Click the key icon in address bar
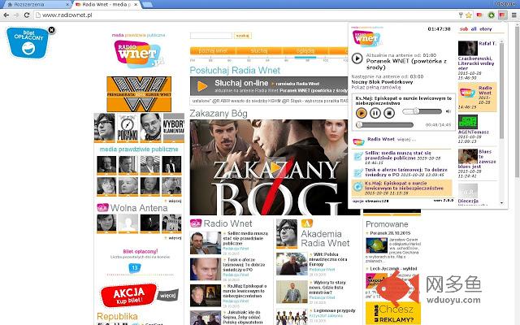520x325 pixels. [461, 15]
